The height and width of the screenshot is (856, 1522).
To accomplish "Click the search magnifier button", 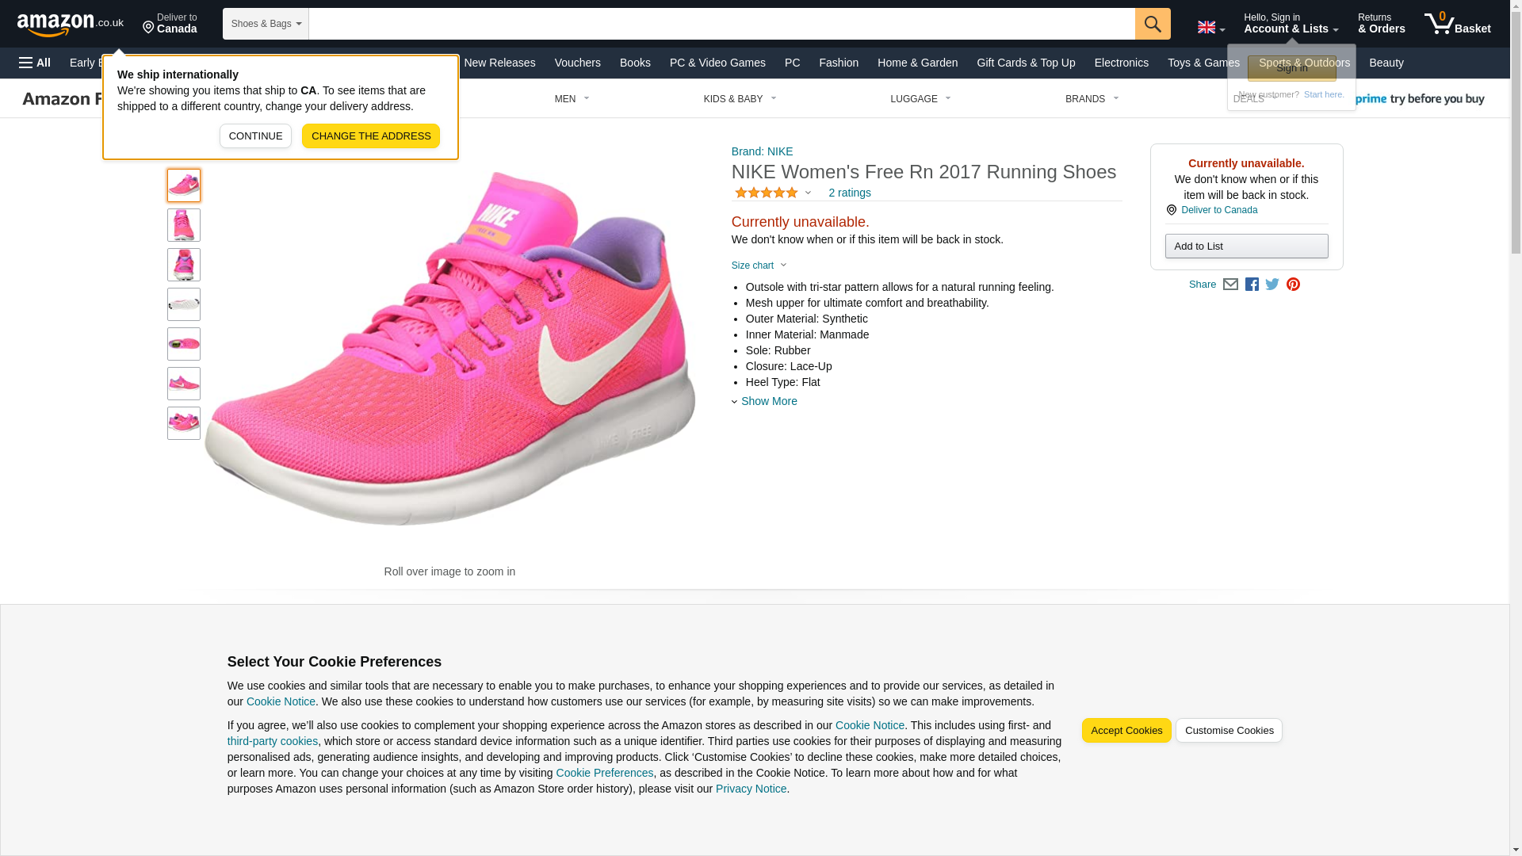I will 1152,24.
